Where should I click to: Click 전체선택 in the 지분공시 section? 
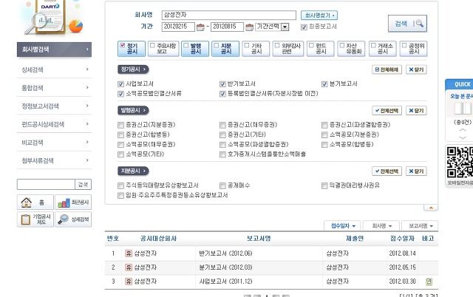387,171
